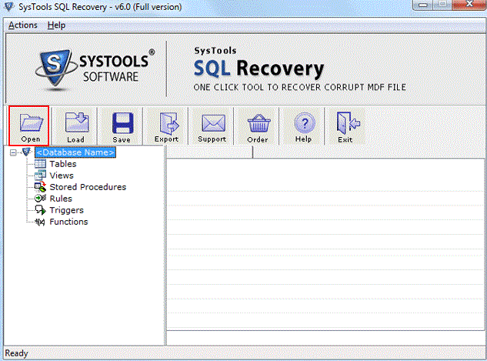
Task: Click the Triggers icon in tree
Action: [40, 210]
